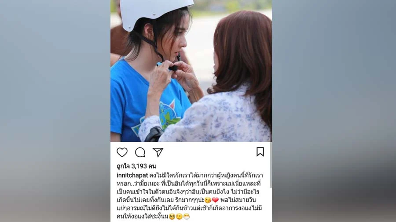Click the red heart emoji in caption

point(215,200)
